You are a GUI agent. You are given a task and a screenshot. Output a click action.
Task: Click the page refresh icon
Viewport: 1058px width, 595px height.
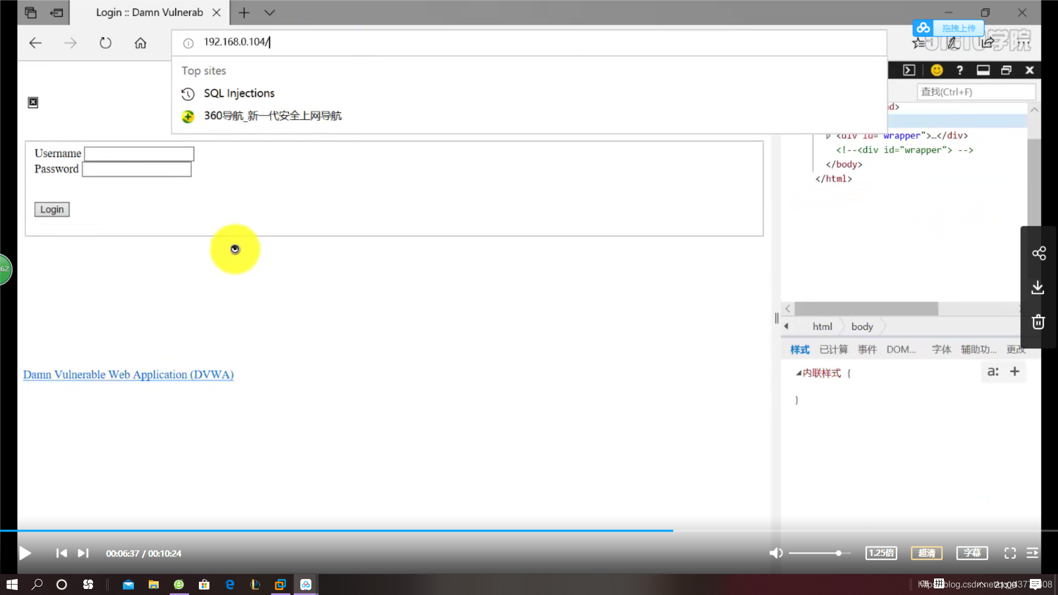105,42
